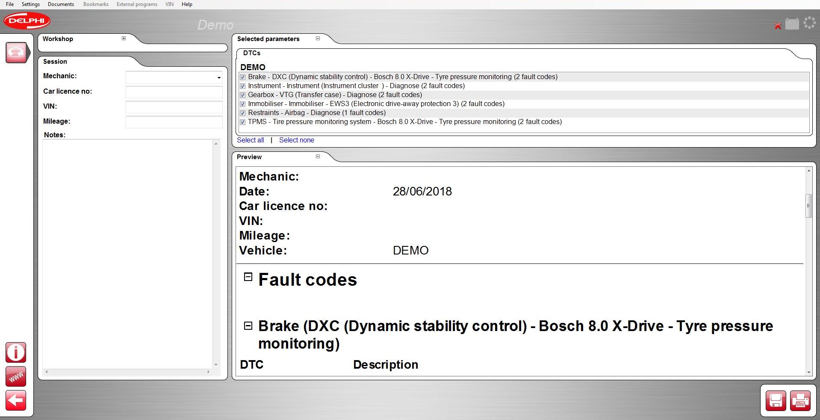Open the Settings menu
The width and height of the screenshot is (820, 420).
30,4
